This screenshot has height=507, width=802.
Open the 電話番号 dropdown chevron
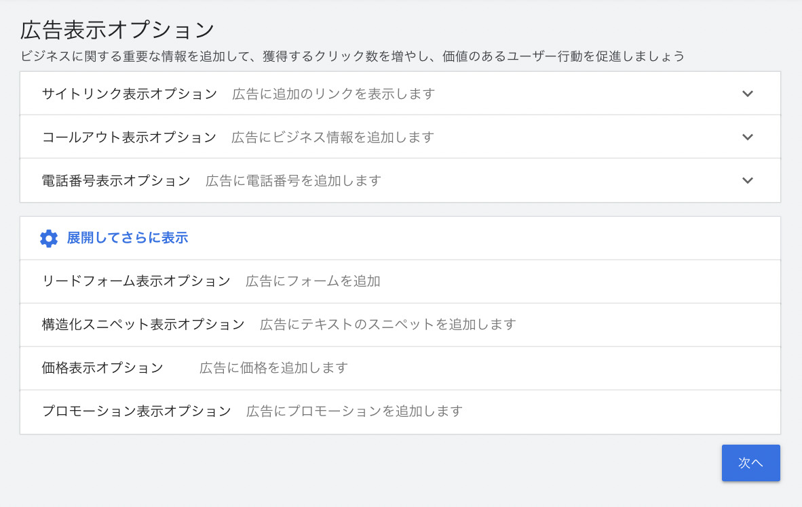[x=747, y=180]
